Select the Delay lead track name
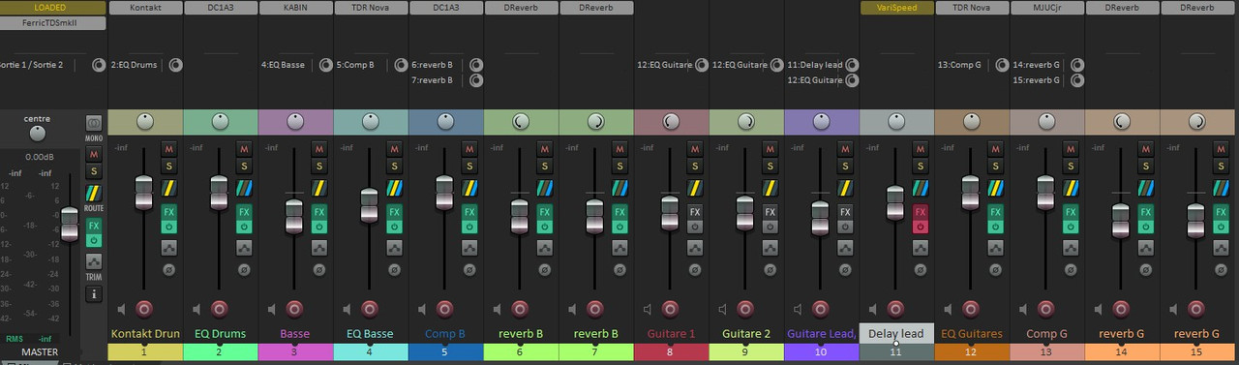The image size is (1239, 365). [895, 333]
